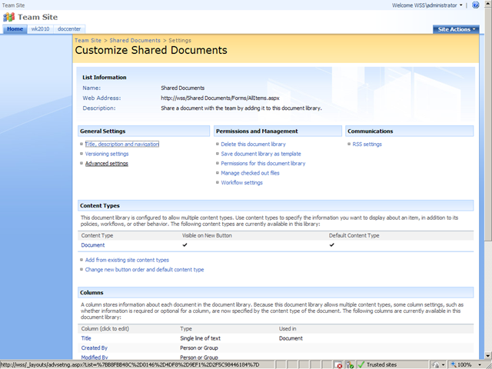Open Versioning settings link
Image resolution: width=492 pixels, height=369 pixels.
coord(107,154)
